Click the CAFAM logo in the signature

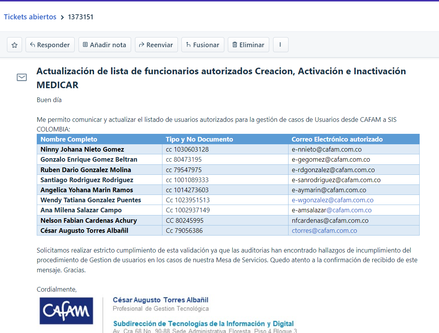coord(67,311)
